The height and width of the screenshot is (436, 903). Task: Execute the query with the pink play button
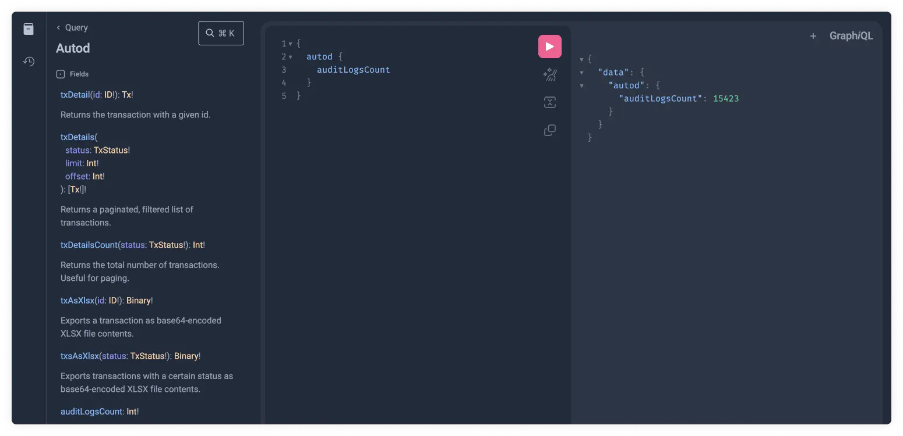point(549,46)
